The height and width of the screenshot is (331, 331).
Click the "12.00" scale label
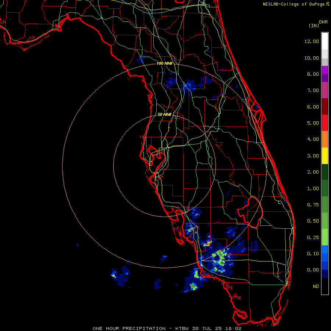pos(312,41)
